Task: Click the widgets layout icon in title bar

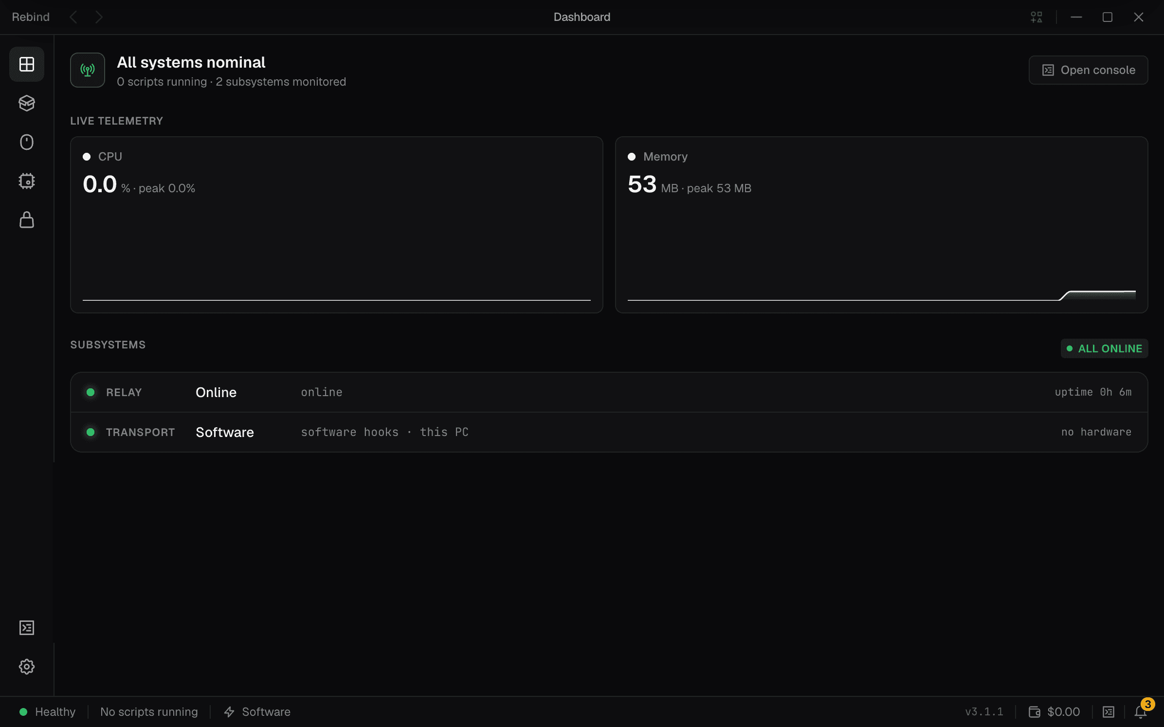Action: click(1037, 17)
